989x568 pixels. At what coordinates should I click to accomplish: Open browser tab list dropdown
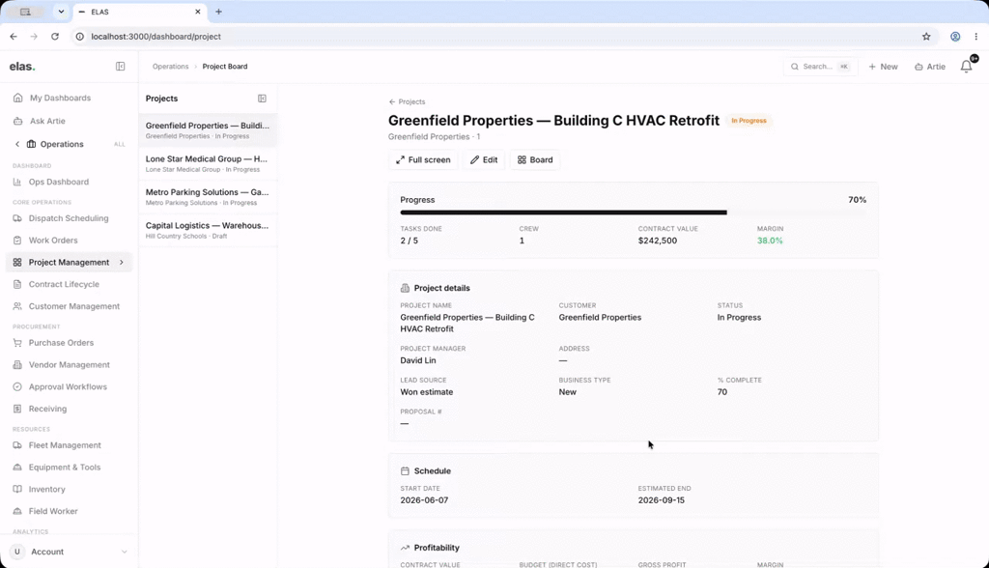pos(61,12)
